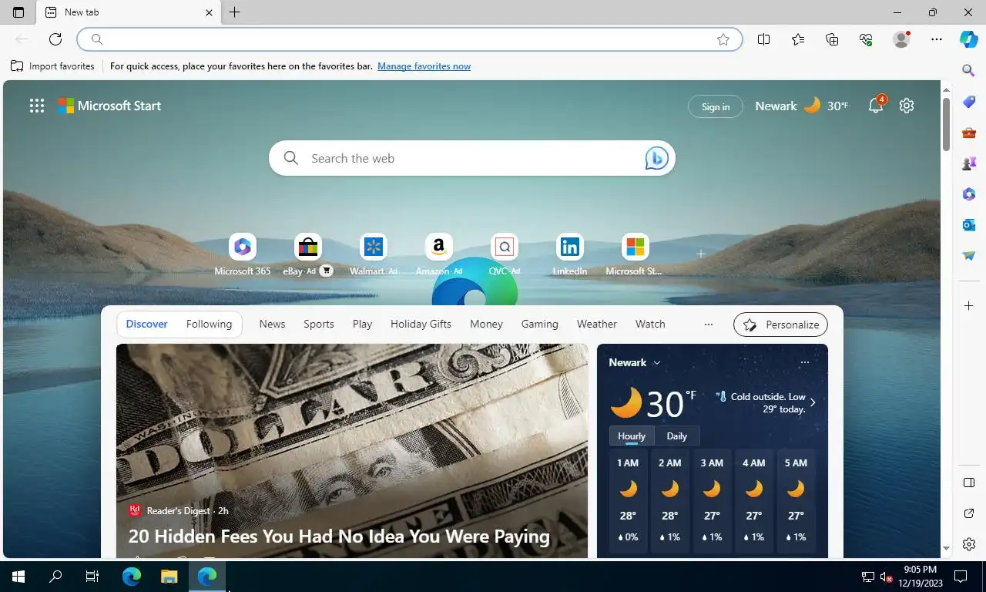
Task: Open Settings and more ellipsis menu
Action: (x=937, y=39)
